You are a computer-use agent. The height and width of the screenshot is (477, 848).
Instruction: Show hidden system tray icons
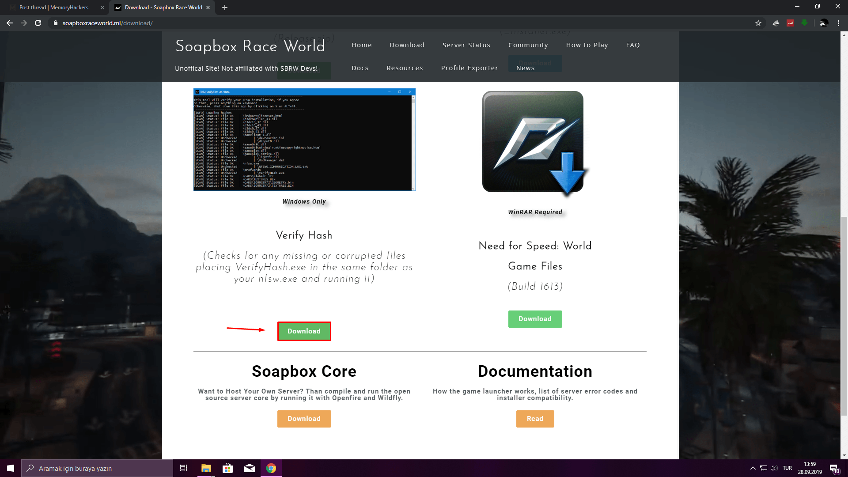coord(753,468)
